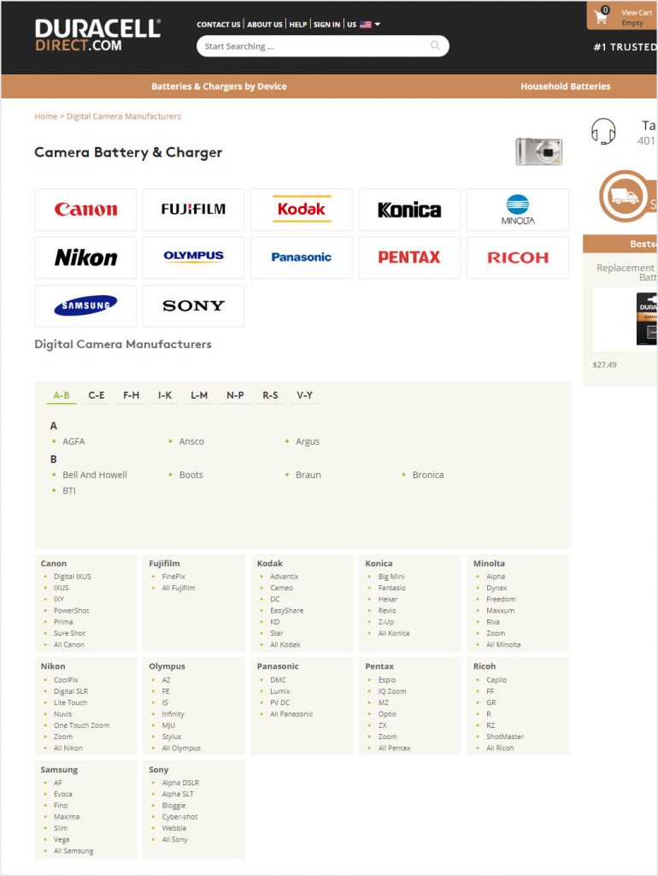
Task: Open the shopping cart icon
Action: [601, 16]
